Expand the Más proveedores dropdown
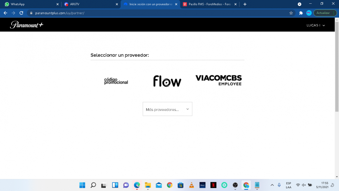 coord(167,109)
